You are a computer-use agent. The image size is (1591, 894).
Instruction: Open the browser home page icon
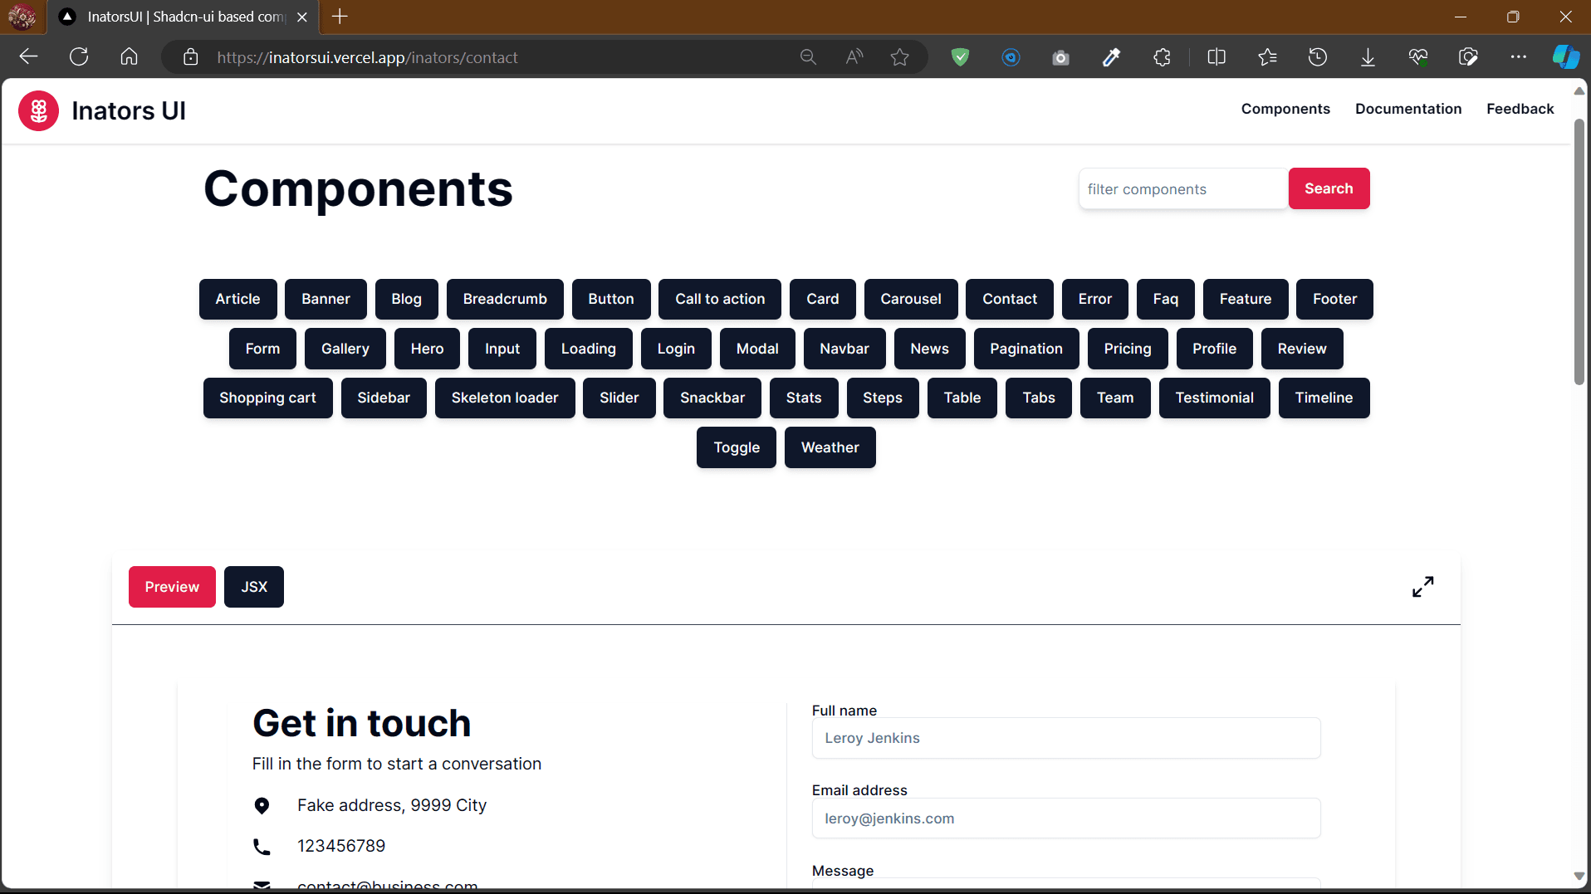coord(129,57)
